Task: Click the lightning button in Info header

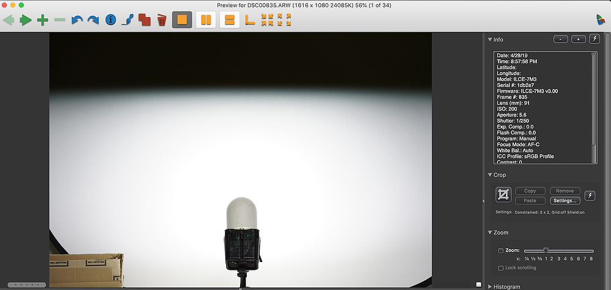Action: (x=595, y=39)
